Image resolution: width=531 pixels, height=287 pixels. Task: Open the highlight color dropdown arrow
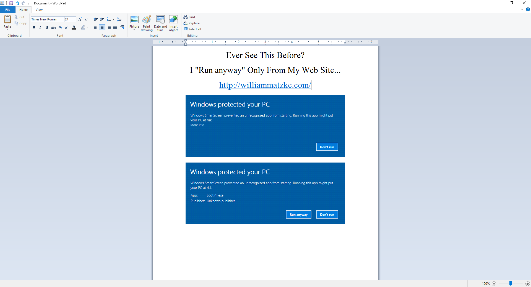tap(87, 27)
